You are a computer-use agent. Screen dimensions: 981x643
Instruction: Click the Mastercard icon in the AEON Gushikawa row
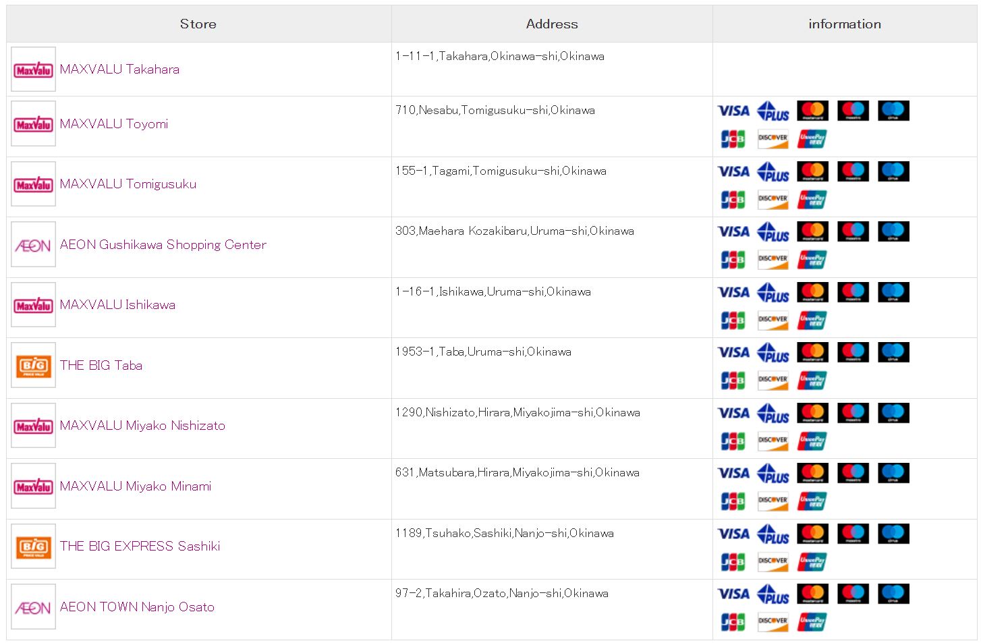(813, 231)
